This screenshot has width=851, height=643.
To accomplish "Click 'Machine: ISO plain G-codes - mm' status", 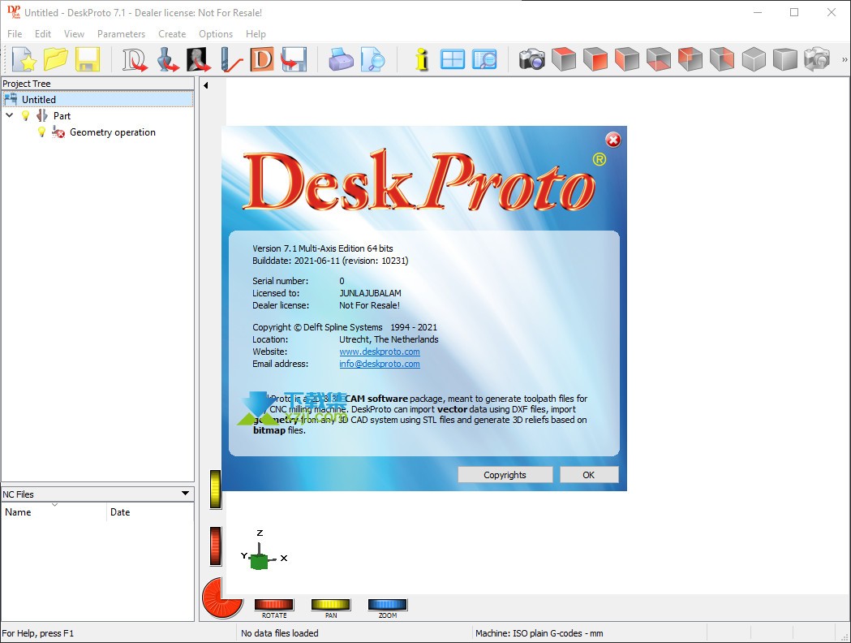I will pos(539,633).
